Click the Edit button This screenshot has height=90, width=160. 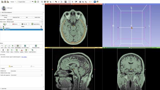coord(27,17)
